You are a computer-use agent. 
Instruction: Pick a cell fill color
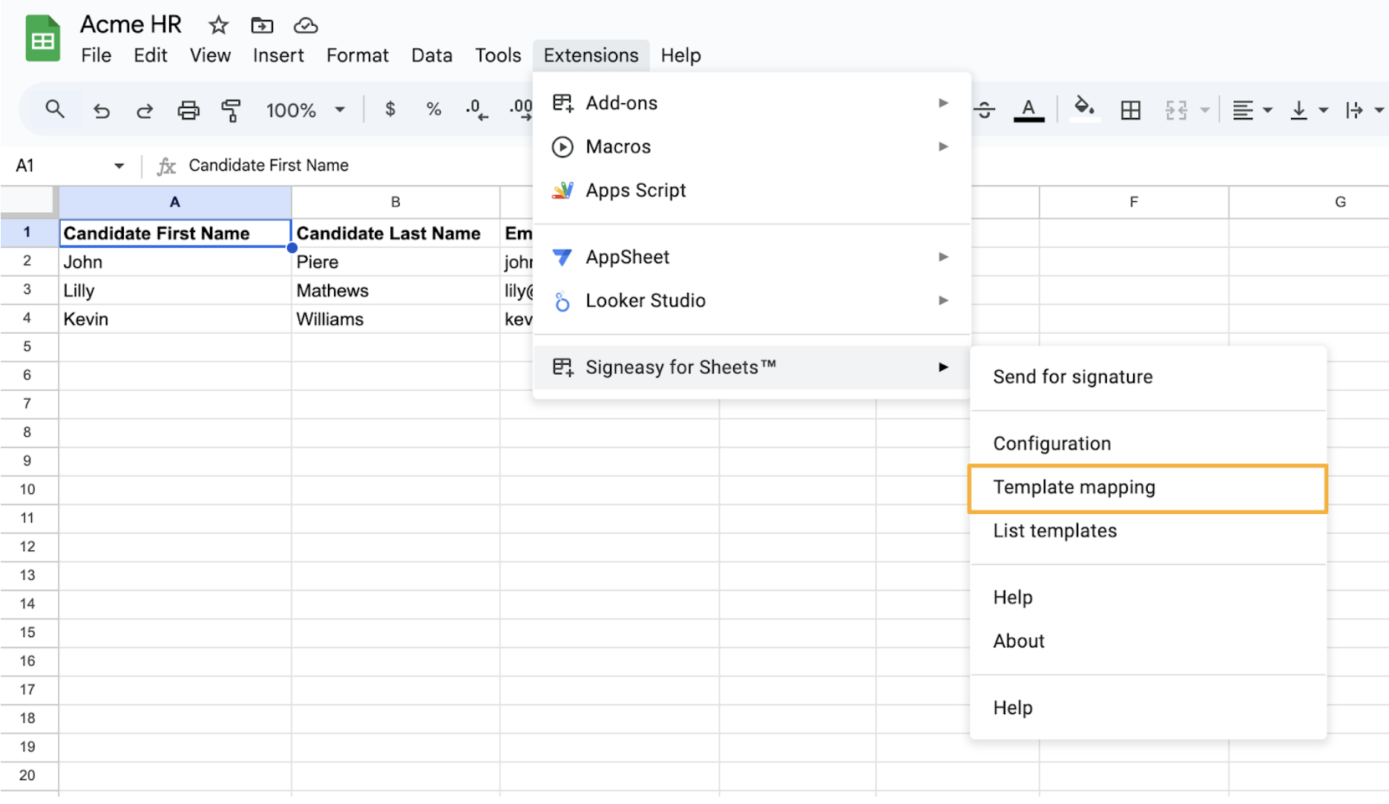click(1084, 109)
